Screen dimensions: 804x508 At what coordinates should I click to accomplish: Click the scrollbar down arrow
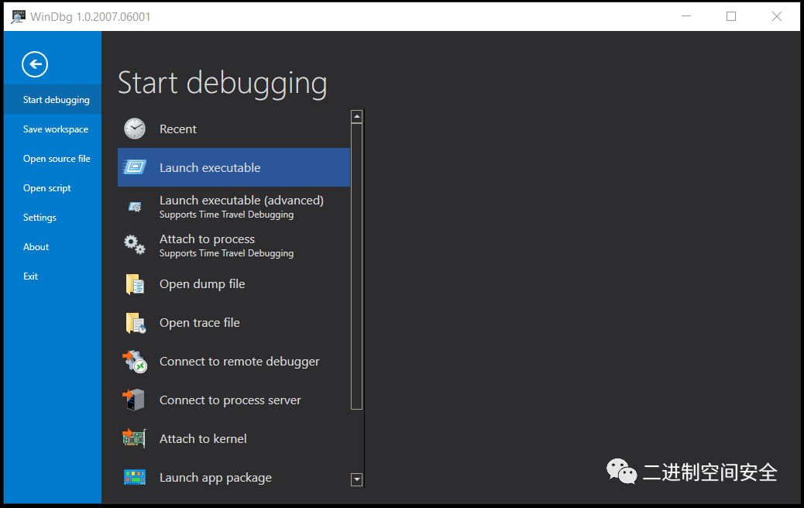357,480
